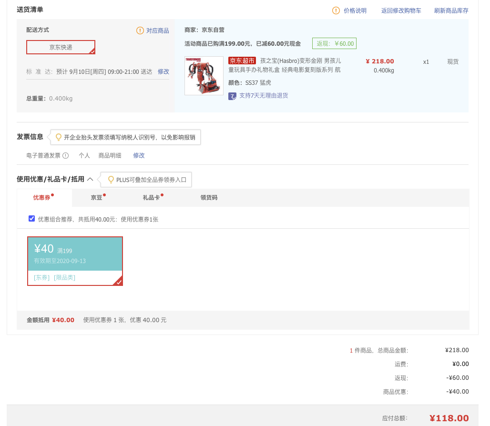Switch to the 领货码 tab
The image size is (490, 426).
pos(209,197)
